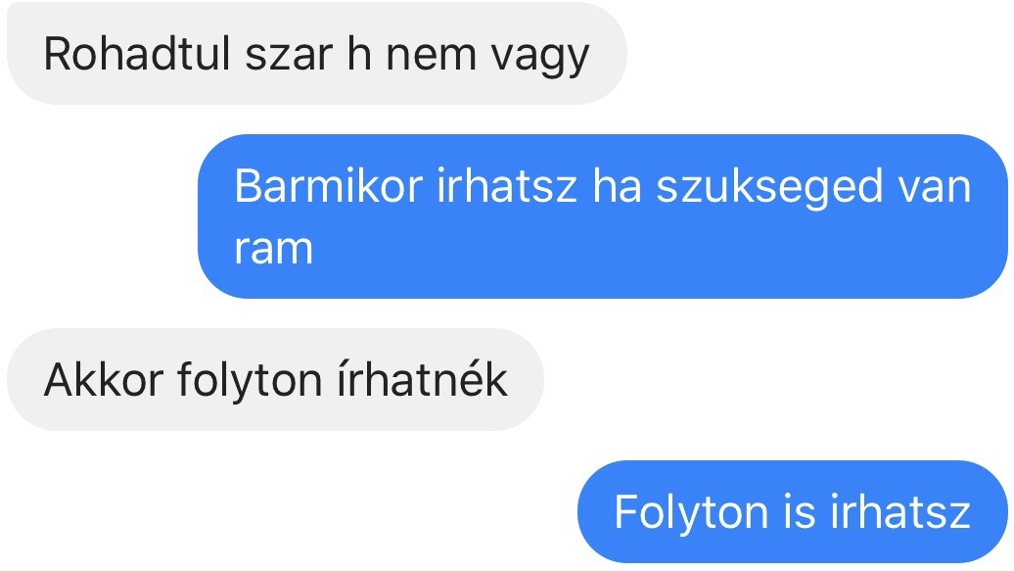Click the word "Folyton" in last bubble

(x=691, y=513)
